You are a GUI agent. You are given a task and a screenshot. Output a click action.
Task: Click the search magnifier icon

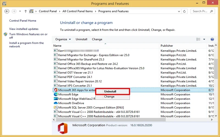[211, 11]
